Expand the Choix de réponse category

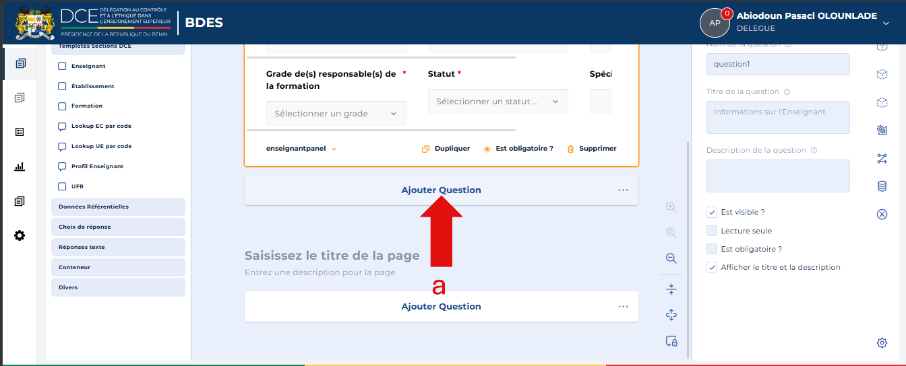[118, 227]
